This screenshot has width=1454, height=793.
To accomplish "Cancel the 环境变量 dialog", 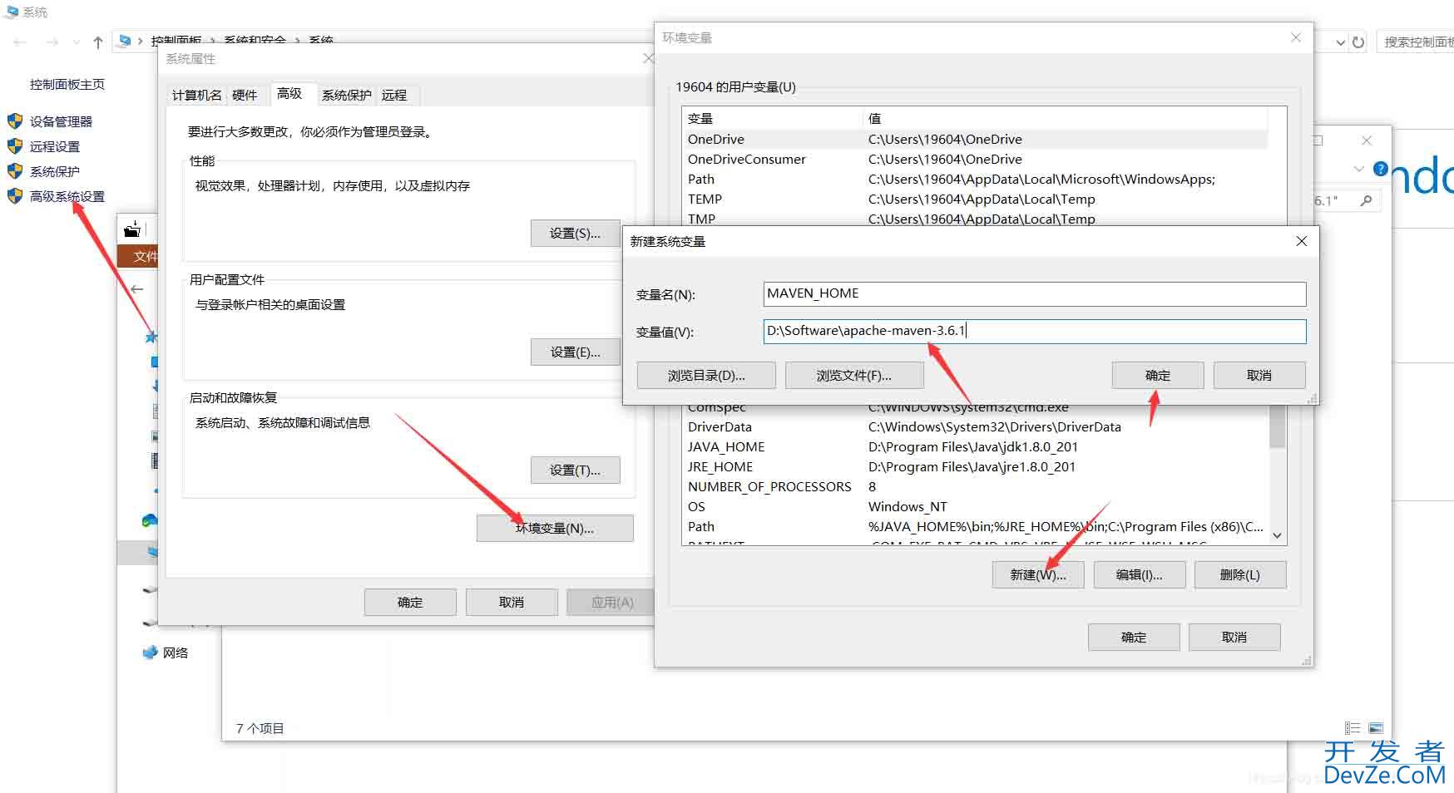I will [x=1234, y=638].
